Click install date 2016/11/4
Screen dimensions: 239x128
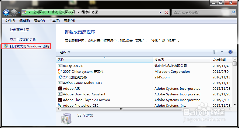click(220, 66)
